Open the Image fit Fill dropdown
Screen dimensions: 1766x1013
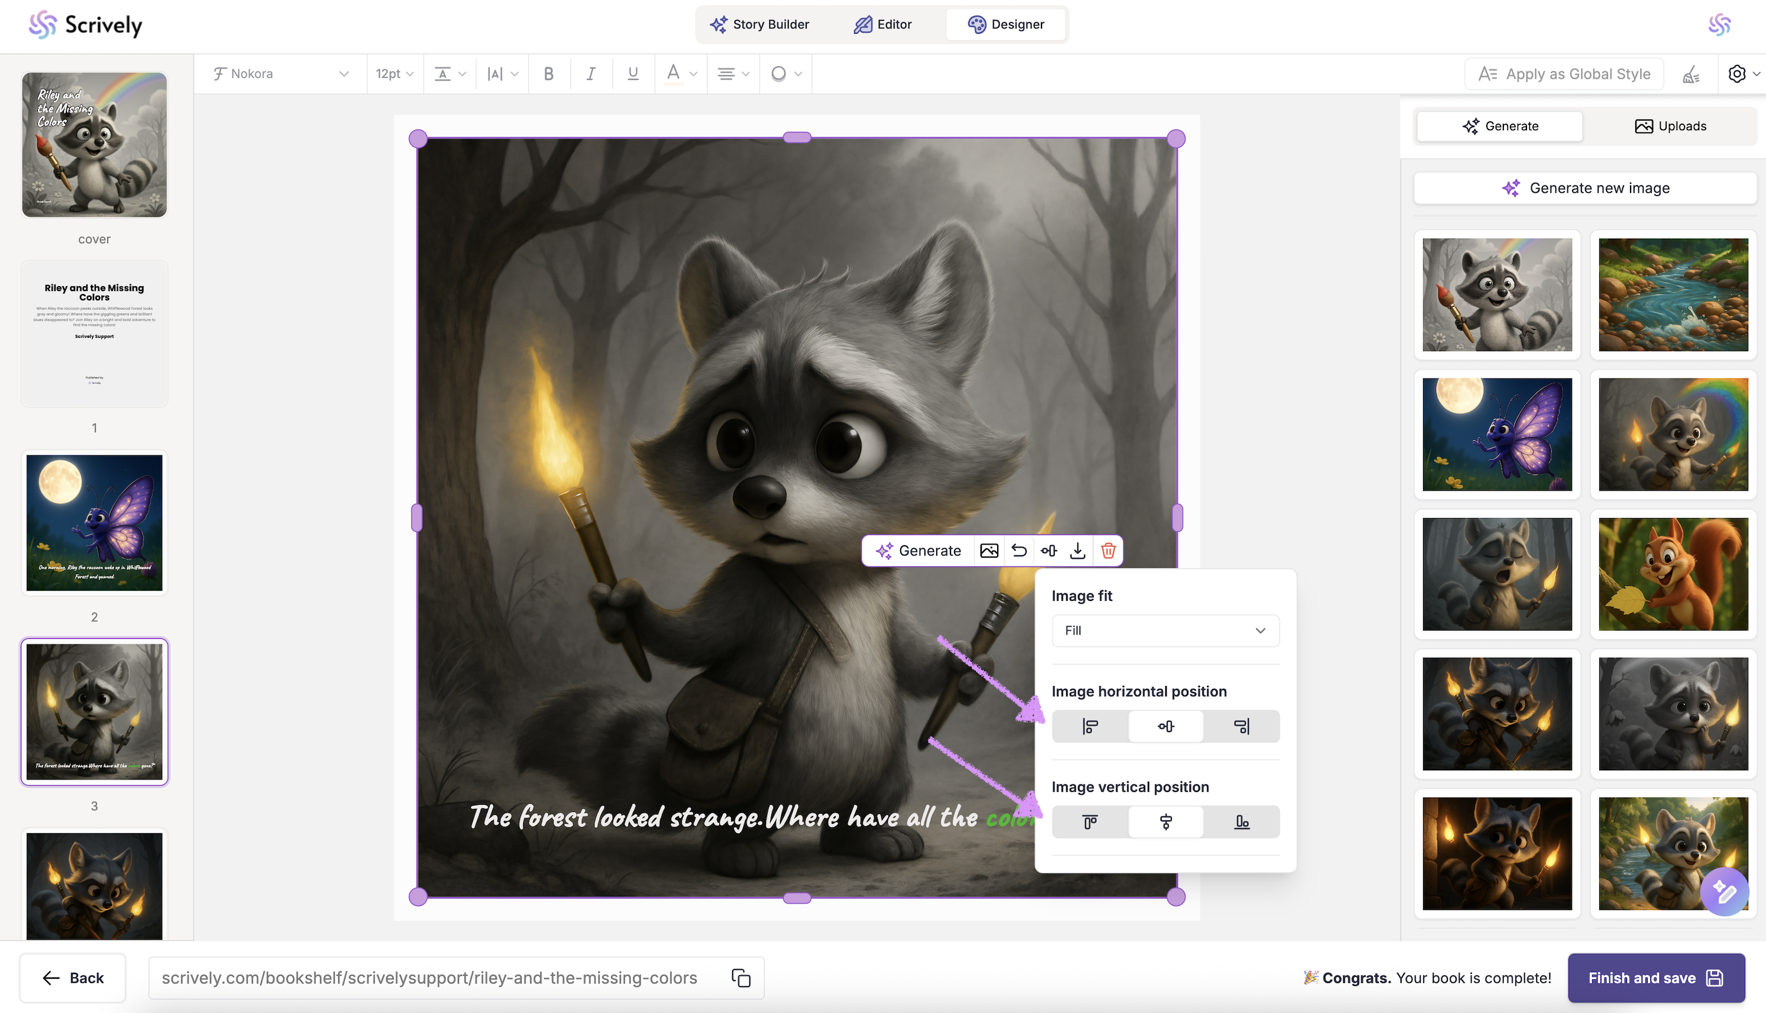click(x=1165, y=630)
